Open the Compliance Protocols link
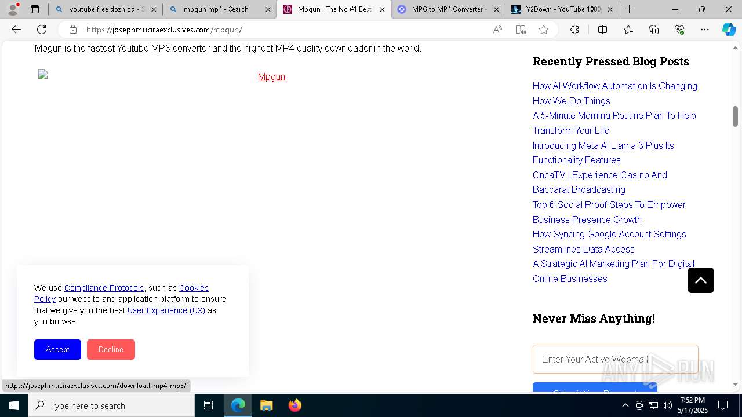The height and width of the screenshot is (417, 742). 104,288
